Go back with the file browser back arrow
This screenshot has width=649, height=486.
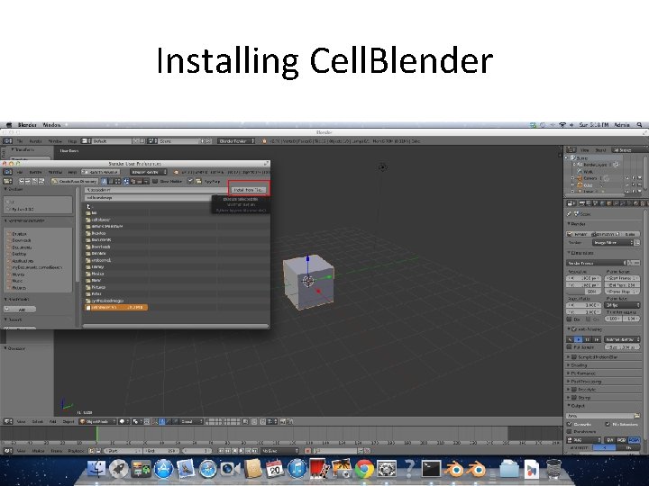pos(22,181)
